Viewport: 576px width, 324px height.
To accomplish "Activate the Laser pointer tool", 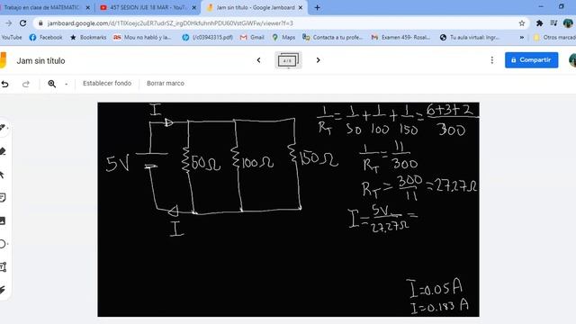I will point(3,290).
